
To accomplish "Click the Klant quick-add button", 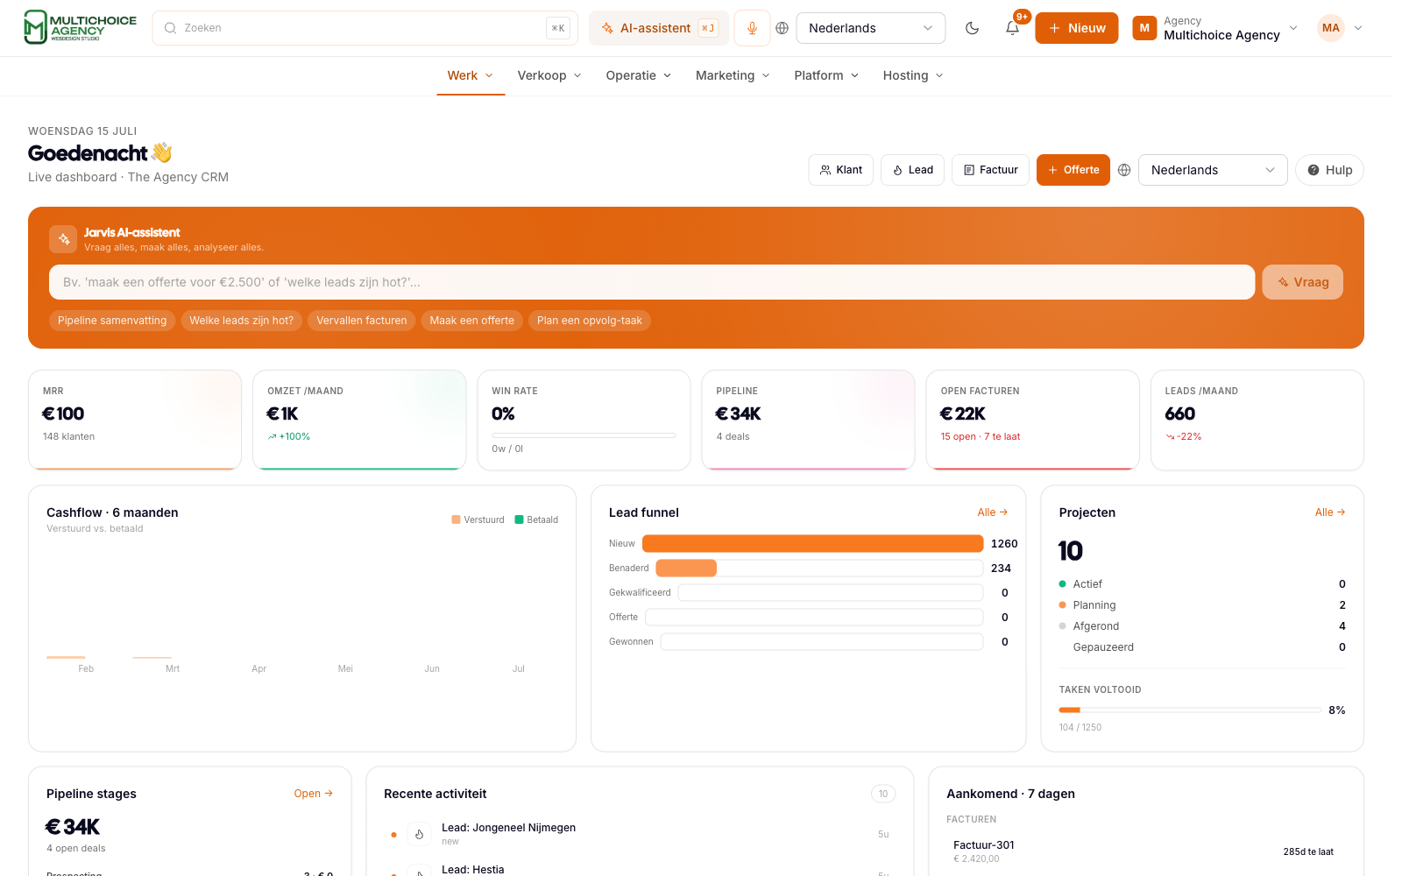I will 841,170.
